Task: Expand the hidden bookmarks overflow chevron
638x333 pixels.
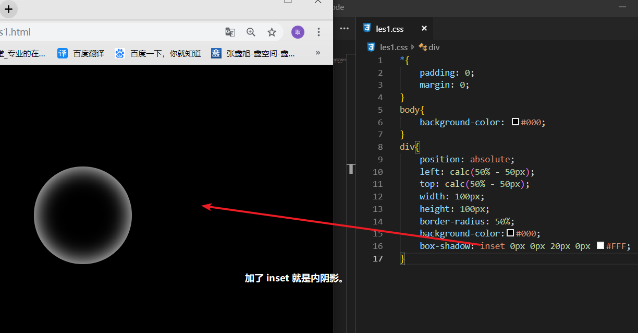Action: pyautogui.click(x=318, y=53)
